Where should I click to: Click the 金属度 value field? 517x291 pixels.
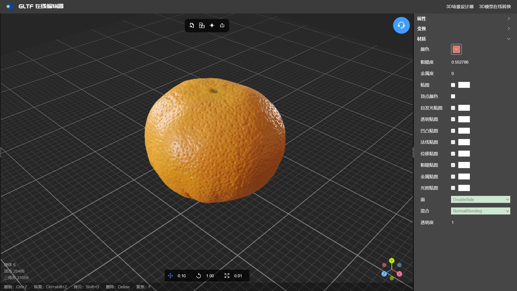pos(453,73)
